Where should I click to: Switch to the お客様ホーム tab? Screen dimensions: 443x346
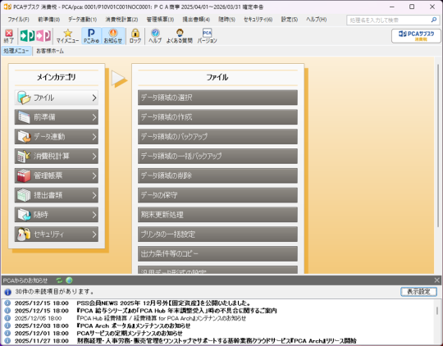tap(50, 51)
